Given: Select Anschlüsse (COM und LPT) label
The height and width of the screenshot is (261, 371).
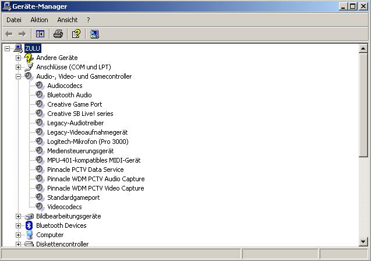Looking at the screenshot, I should click(73, 67).
